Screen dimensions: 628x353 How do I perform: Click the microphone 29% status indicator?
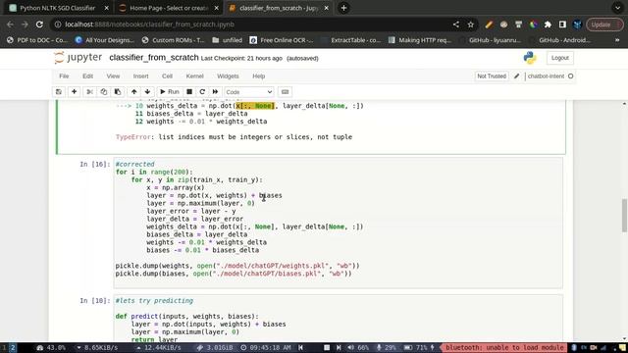[x=386, y=347]
